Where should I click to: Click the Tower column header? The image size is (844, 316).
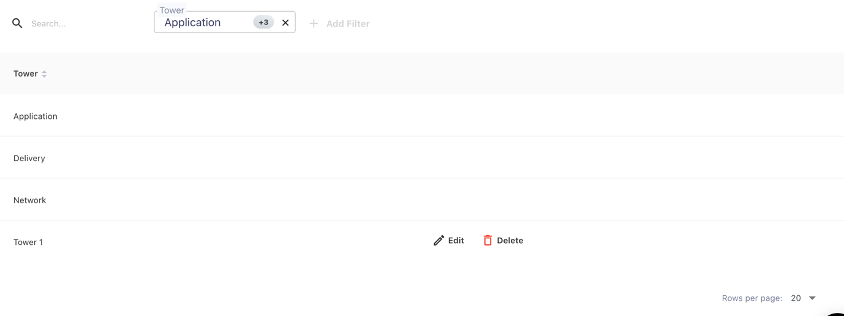tap(26, 73)
